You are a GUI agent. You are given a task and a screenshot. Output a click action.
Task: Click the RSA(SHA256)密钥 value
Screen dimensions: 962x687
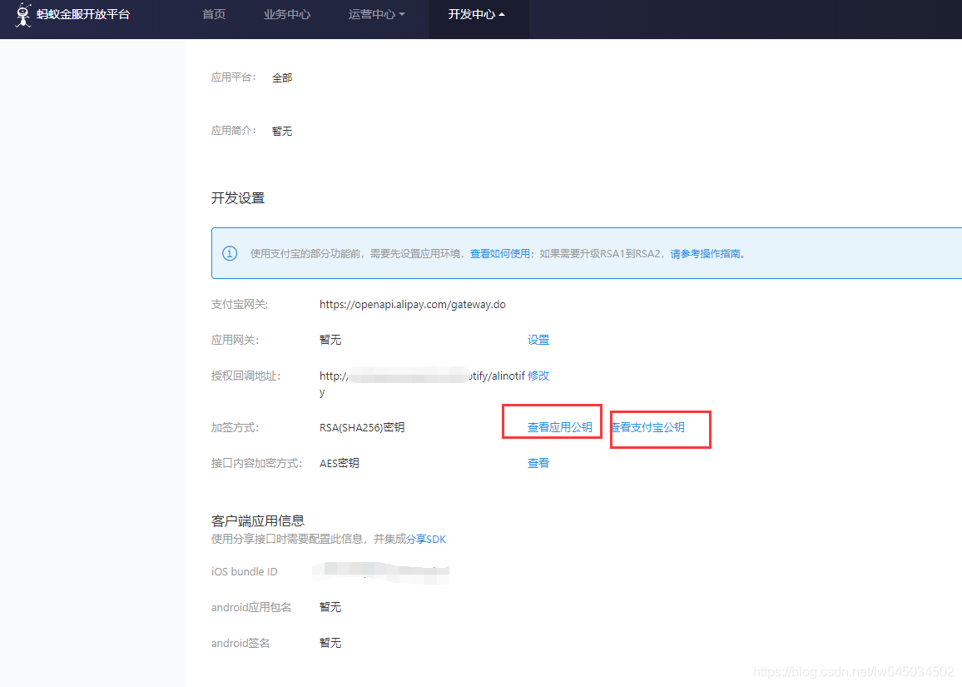tap(362, 427)
